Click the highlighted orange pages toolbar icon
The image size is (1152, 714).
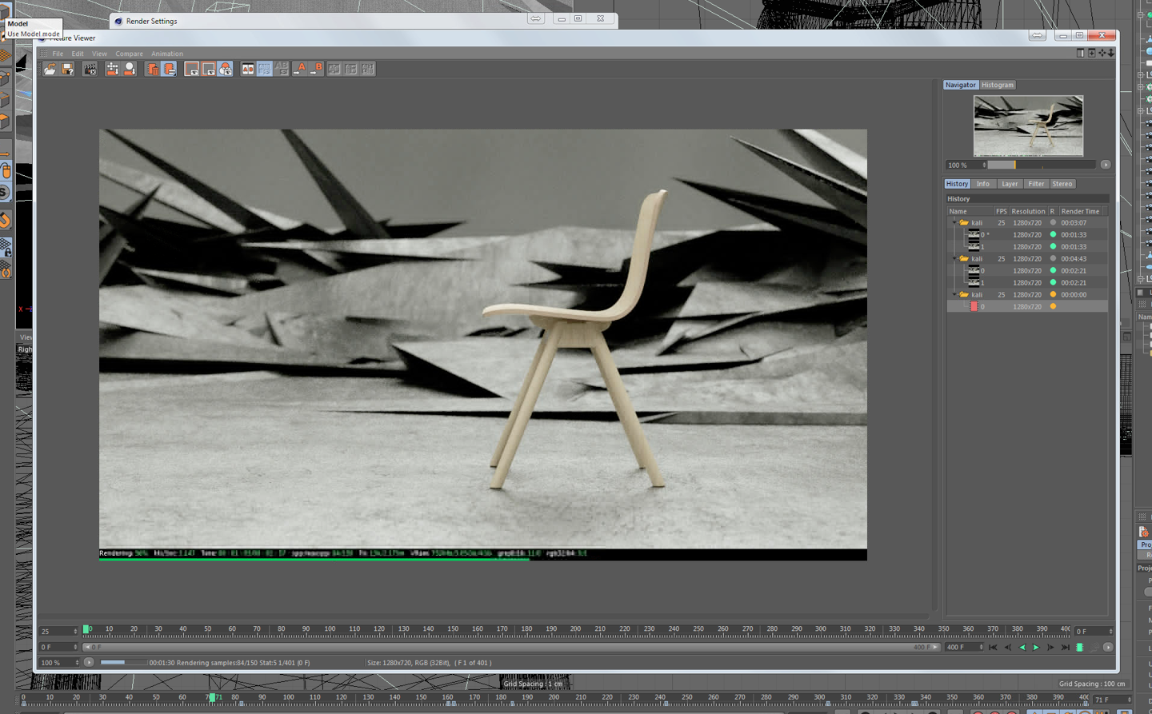170,70
